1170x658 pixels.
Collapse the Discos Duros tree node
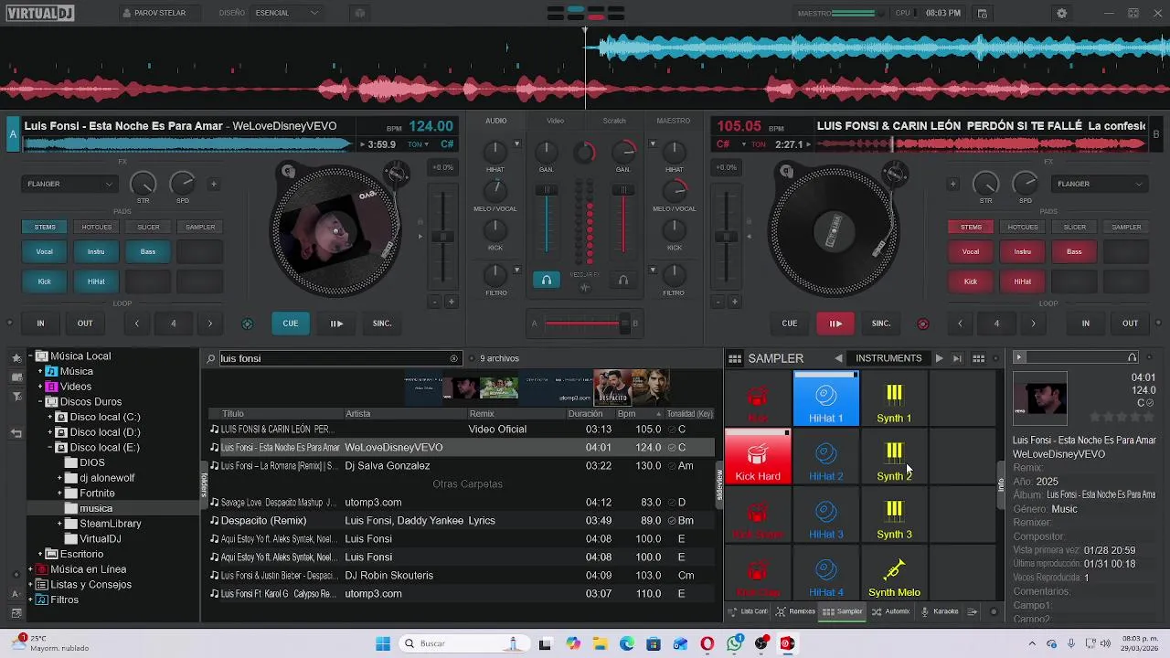point(40,402)
